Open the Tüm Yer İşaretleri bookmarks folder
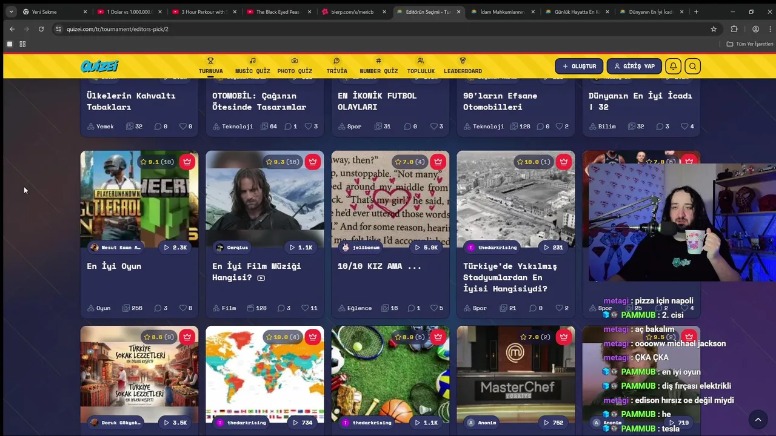 (x=750, y=44)
